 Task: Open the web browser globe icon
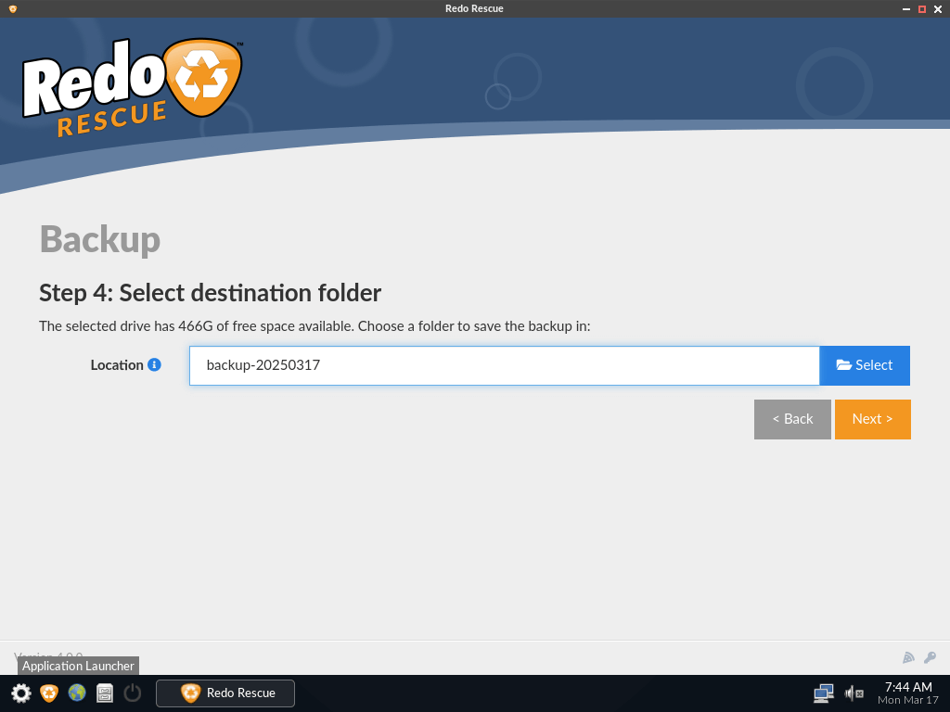click(x=77, y=693)
